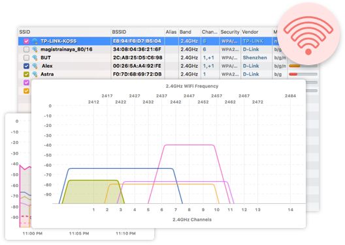Screen dimensions: 345x245
Task: Toggle the orange checkbox in network list
Action: tap(26, 91)
